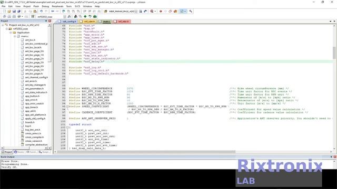
Task: Switch to the Functions panel tab
Action: pos(32,152)
